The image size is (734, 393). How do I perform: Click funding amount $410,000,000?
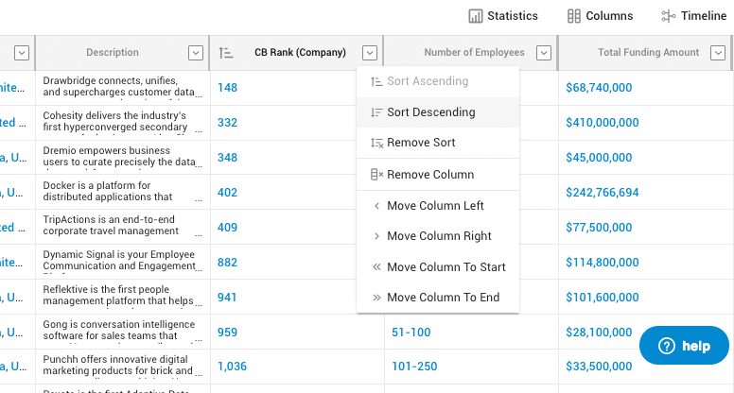pyautogui.click(x=602, y=123)
